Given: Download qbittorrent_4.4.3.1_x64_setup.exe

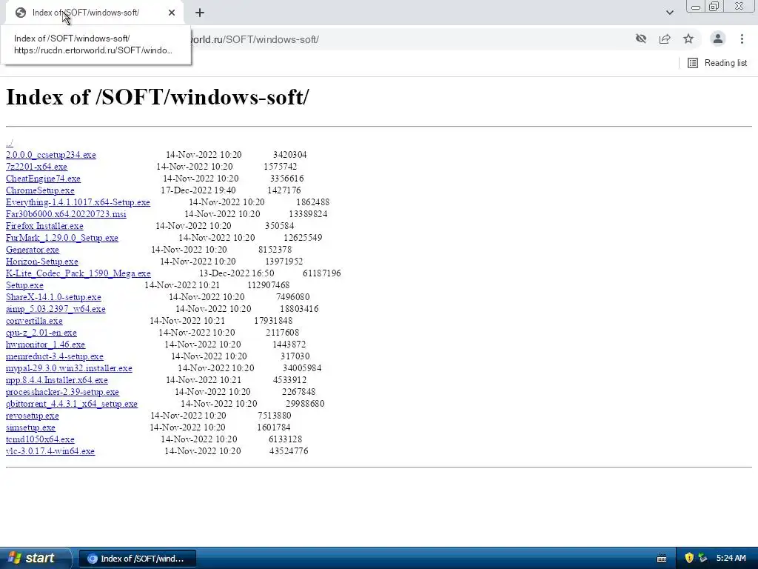Looking at the screenshot, I should (72, 404).
